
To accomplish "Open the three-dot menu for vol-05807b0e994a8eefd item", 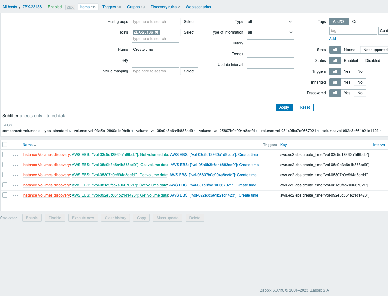I will [16, 175].
